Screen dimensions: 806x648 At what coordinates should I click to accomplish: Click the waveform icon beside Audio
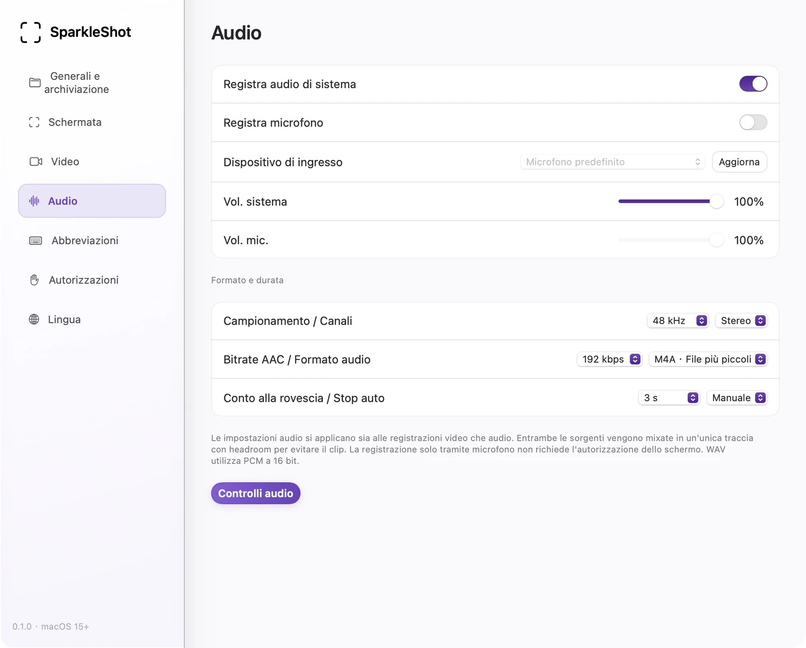pos(34,201)
